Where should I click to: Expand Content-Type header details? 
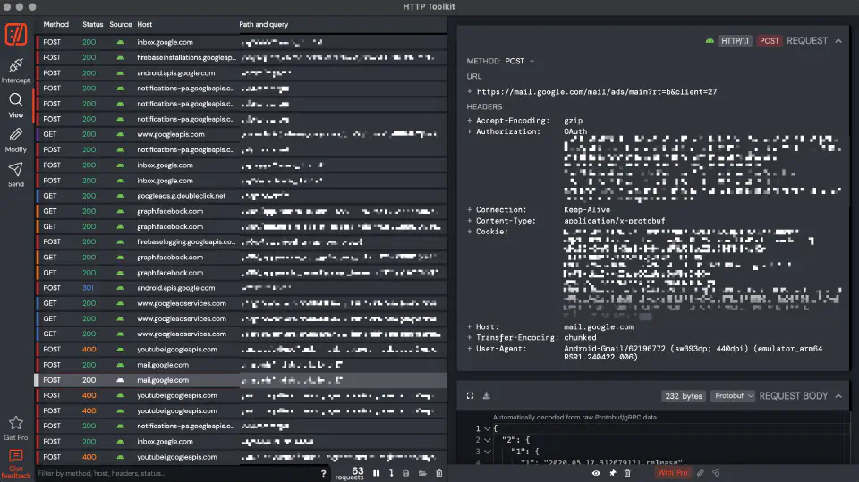pyautogui.click(x=470, y=221)
